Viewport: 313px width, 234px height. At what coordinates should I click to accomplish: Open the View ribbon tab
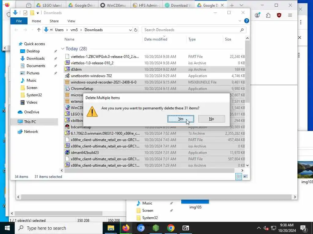pyautogui.click(x=71, y=21)
